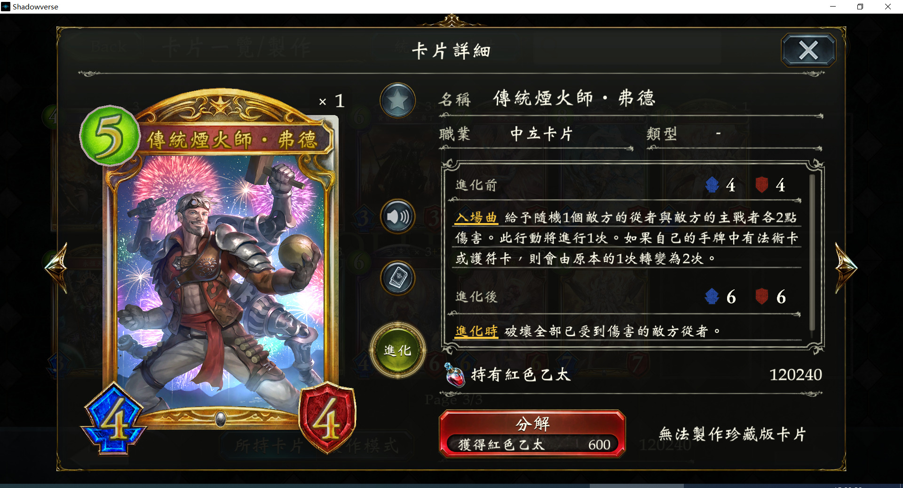Click the Shadowverse window title icon
The image size is (903, 488).
coord(6,7)
